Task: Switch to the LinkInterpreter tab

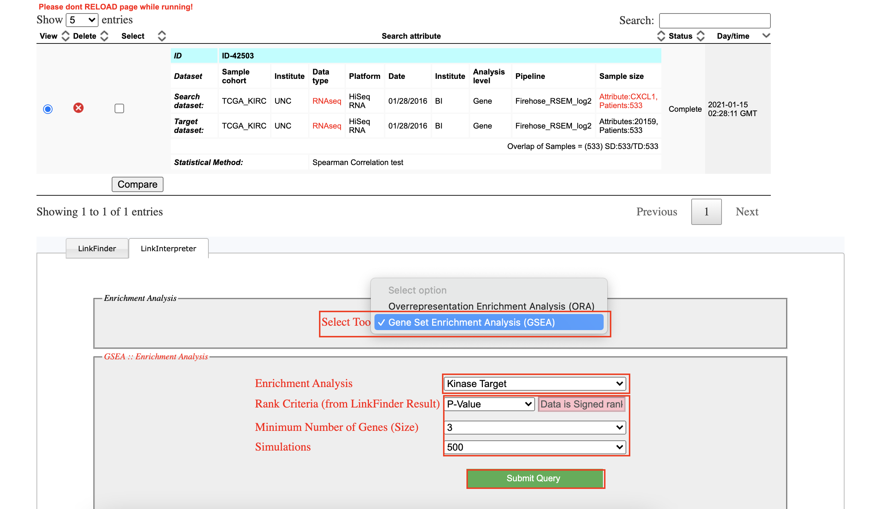Action: [x=169, y=248]
